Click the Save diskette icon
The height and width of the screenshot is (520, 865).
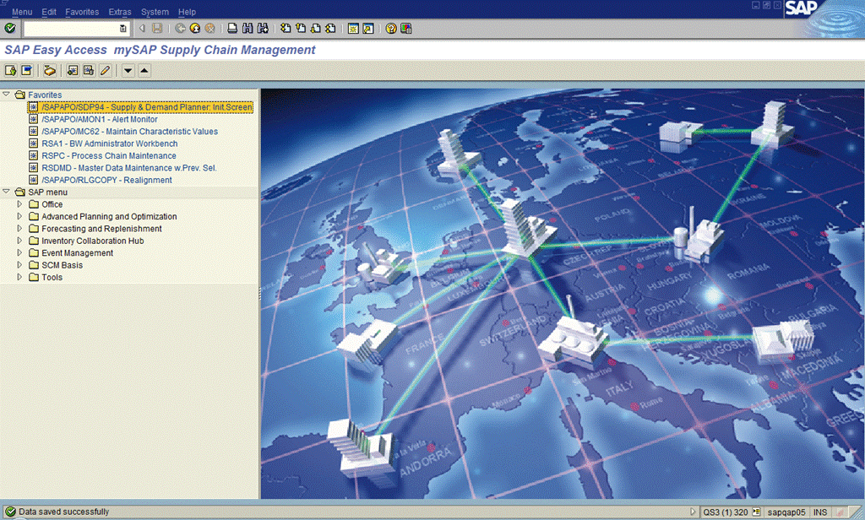(157, 28)
